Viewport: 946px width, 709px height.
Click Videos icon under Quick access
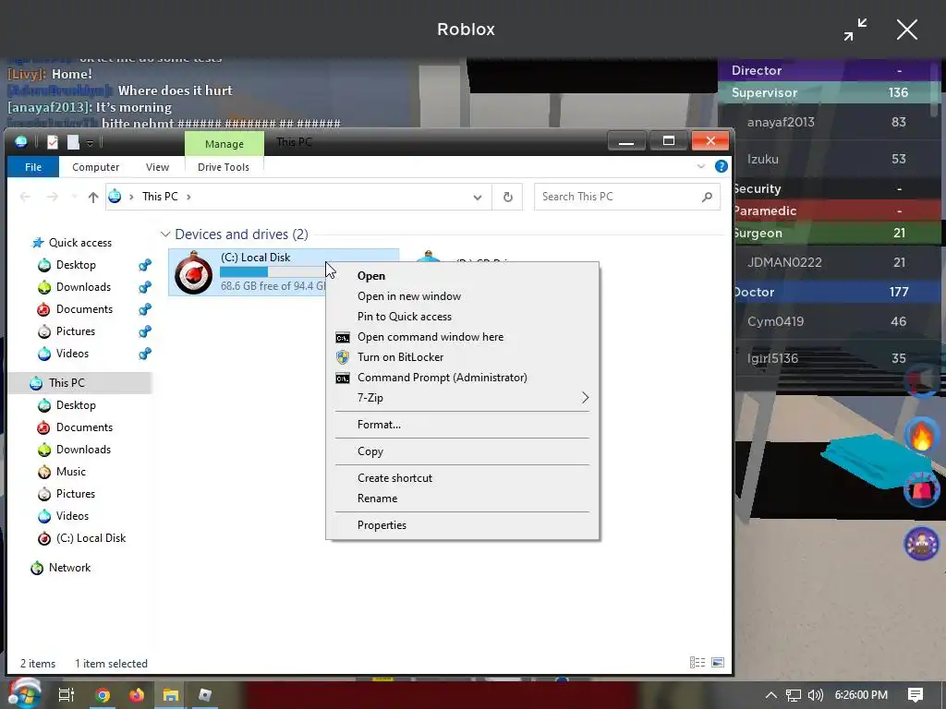point(44,354)
